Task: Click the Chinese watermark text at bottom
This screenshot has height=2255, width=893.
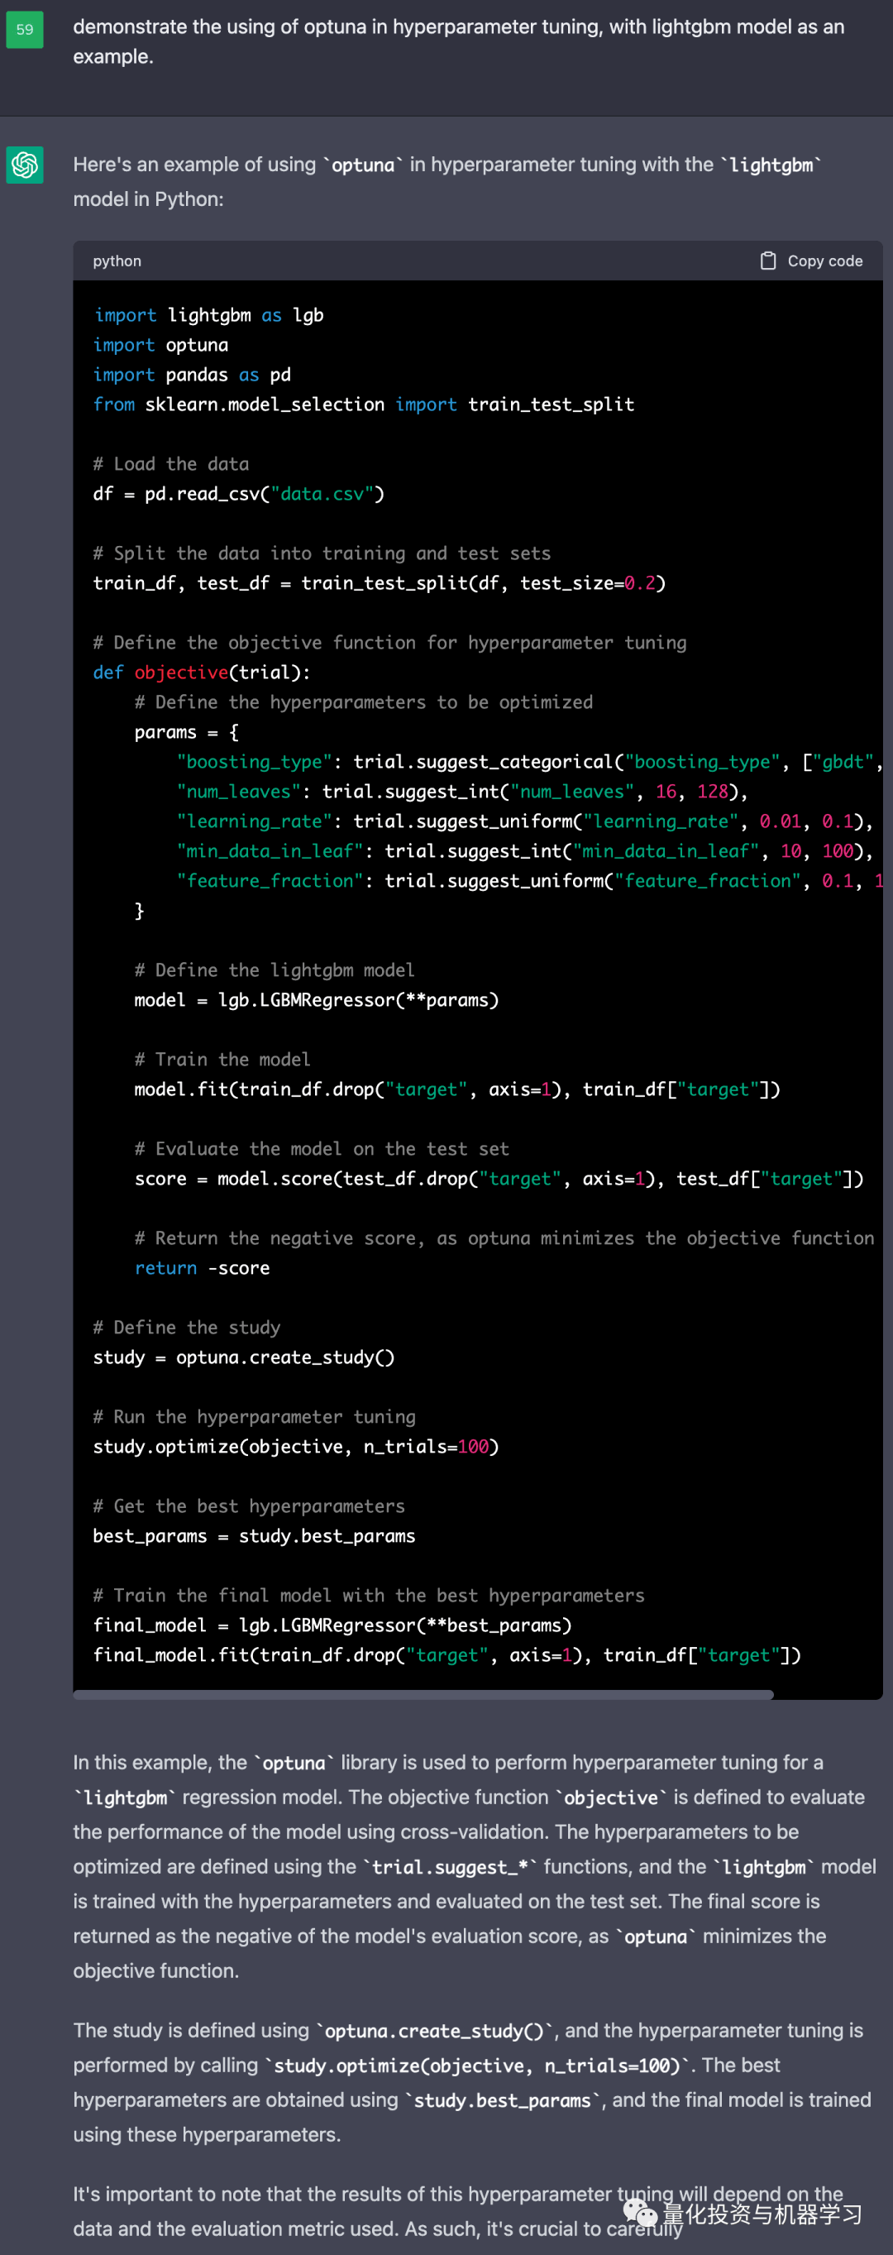Action: [x=761, y=2214]
